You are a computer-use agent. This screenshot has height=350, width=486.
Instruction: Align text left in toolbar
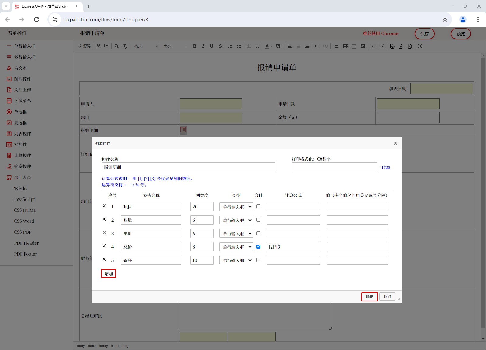[290, 46]
